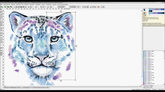Click the Copy toolbar icon
The image size is (165, 92).
(31, 7)
